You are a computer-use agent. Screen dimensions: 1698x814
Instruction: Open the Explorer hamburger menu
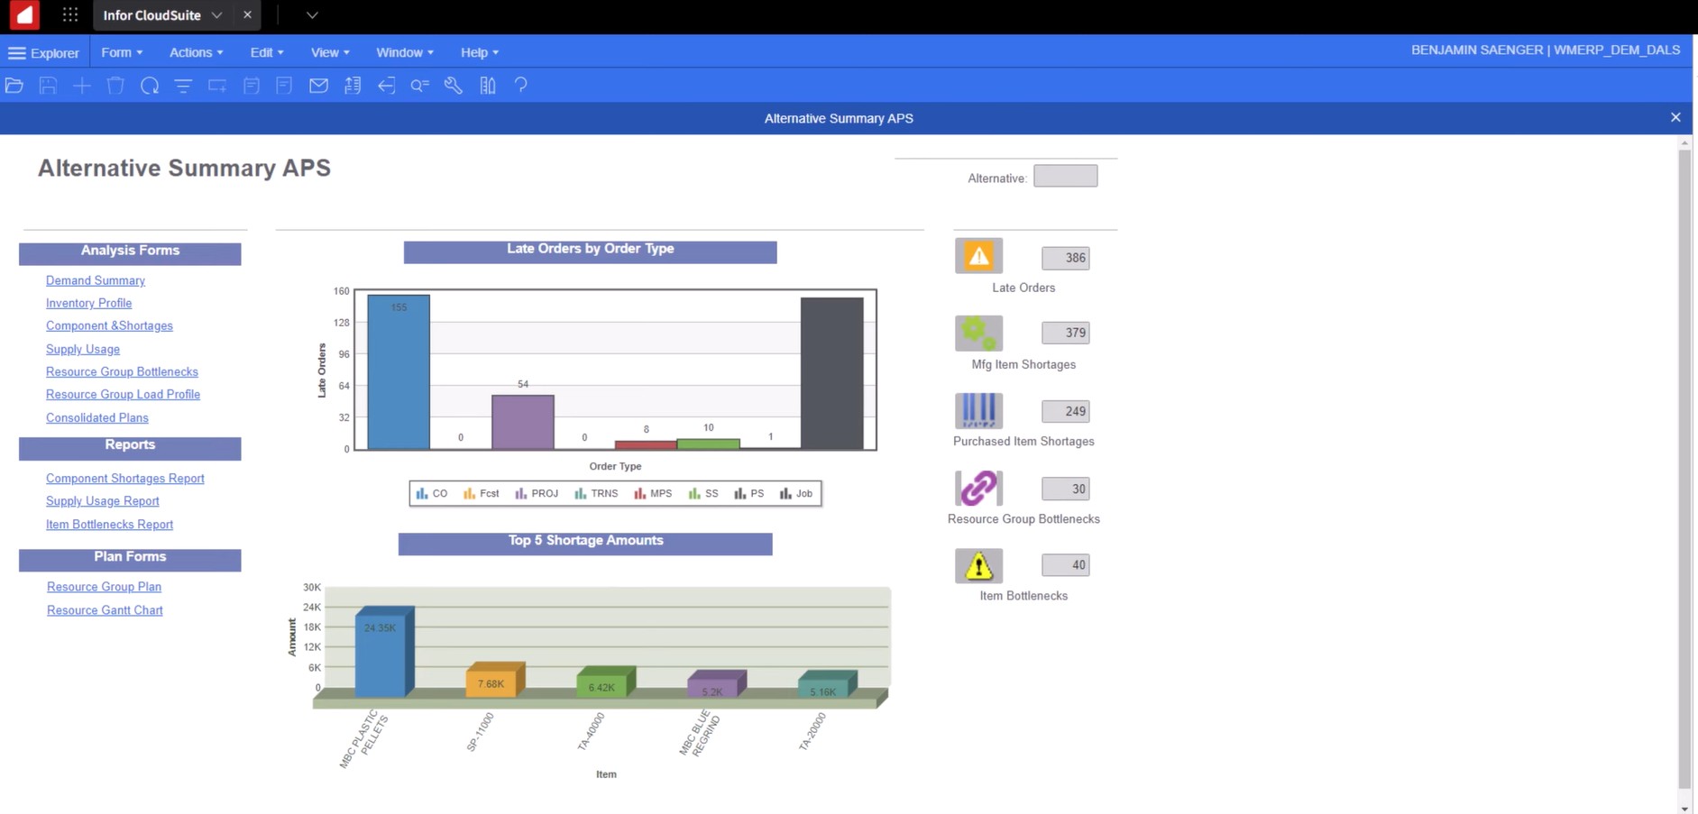point(43,52)
